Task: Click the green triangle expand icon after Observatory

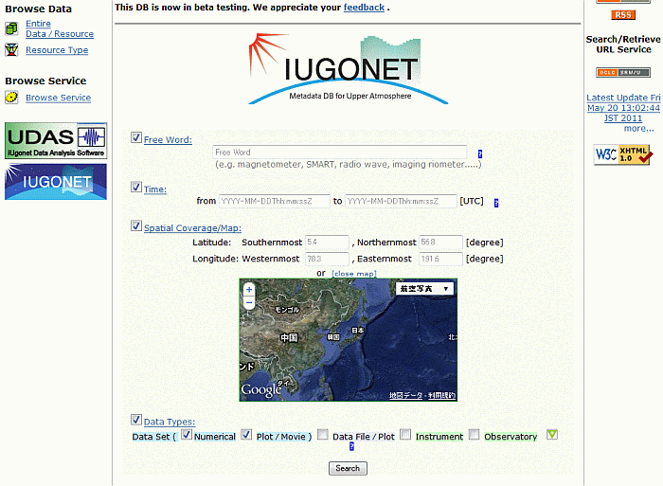Action: tap(552, 435)
